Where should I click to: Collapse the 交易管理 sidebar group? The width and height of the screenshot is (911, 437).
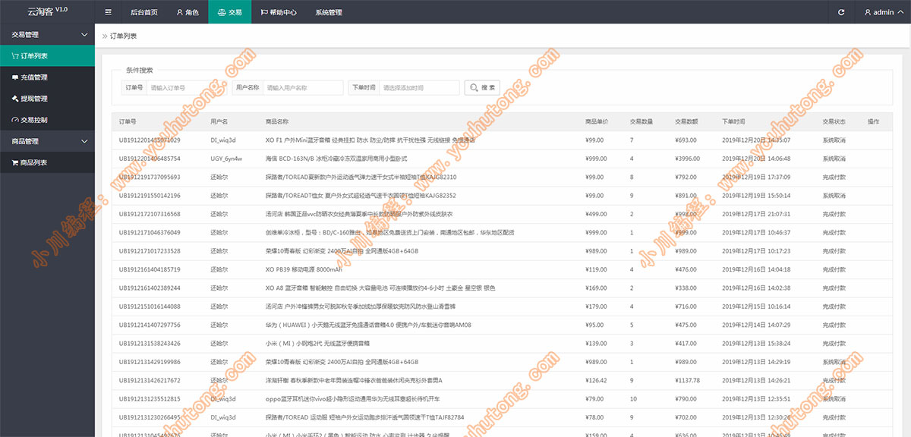47,34
